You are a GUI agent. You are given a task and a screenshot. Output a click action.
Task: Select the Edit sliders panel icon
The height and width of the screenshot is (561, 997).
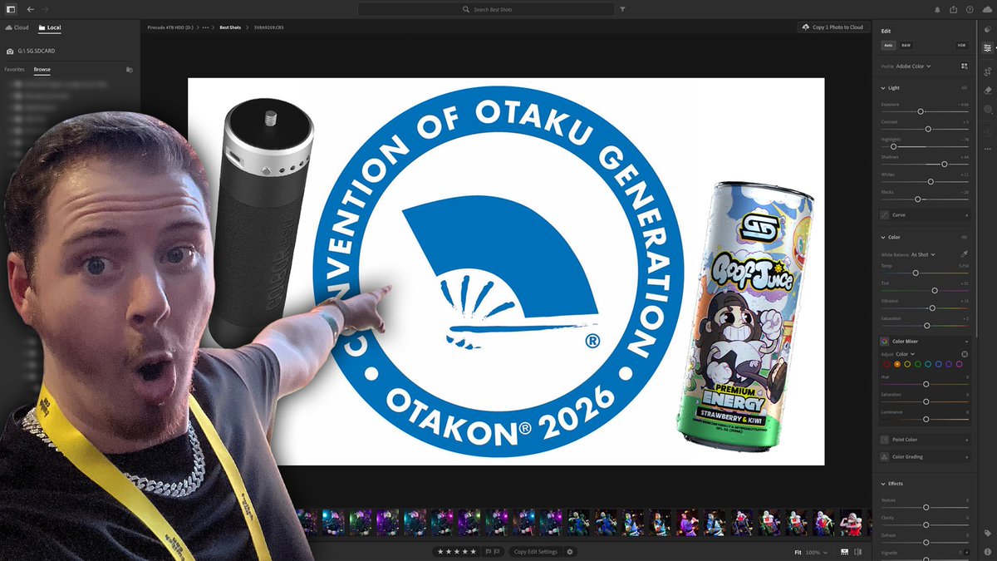pos(987,48)
